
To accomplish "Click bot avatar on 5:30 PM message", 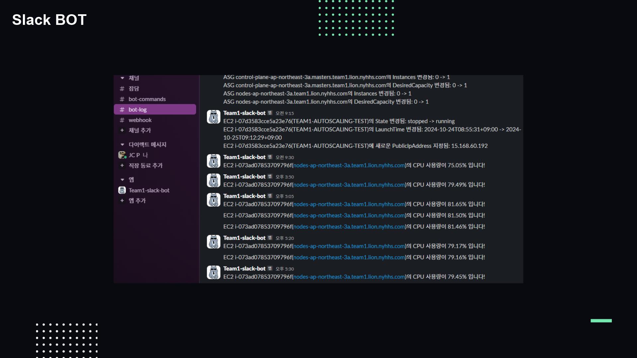I will tap(213, 272).
